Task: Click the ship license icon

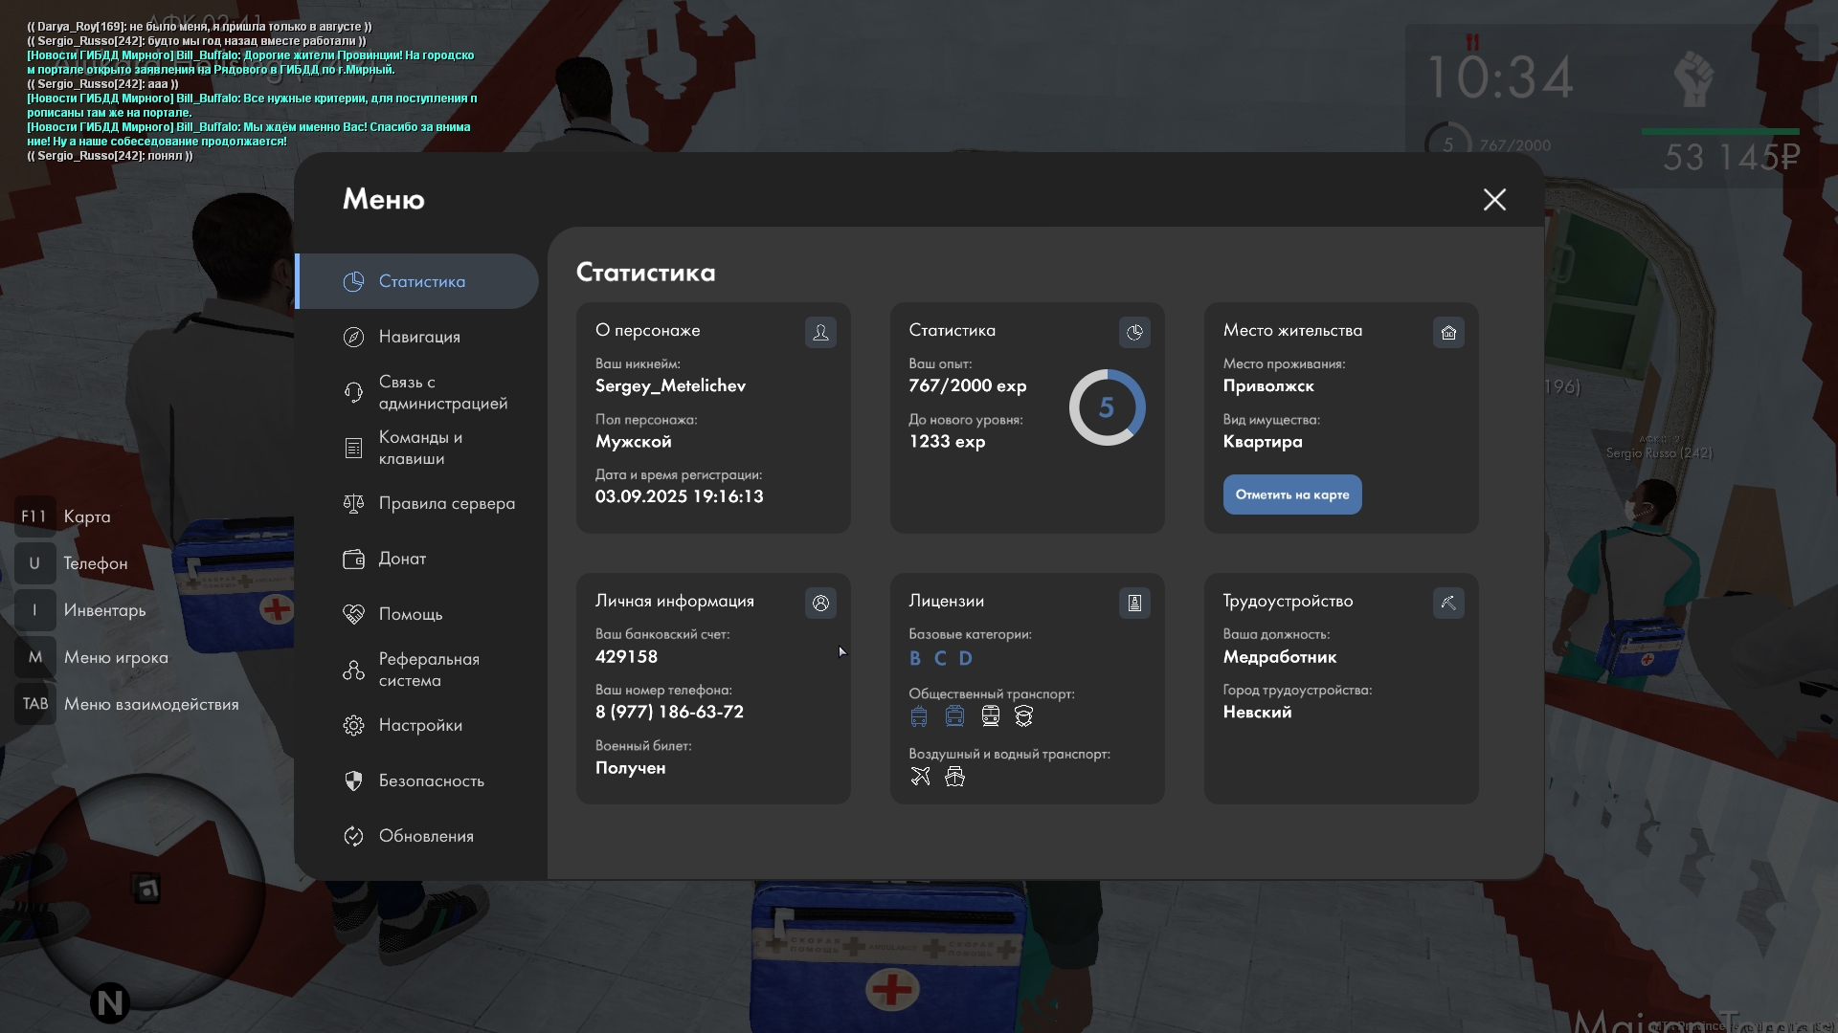Action: (954, 777)
